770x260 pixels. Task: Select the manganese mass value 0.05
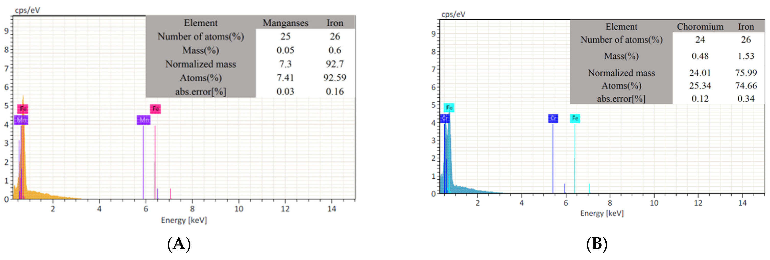click(285, 50)
